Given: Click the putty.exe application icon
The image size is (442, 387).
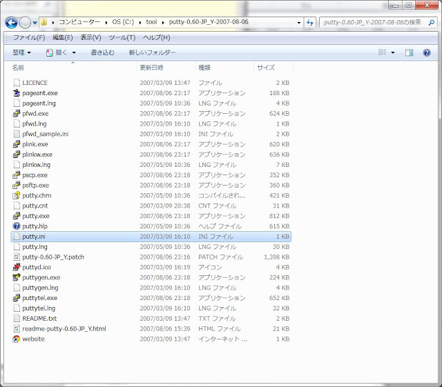Looking at the screenshot, I should [17, 216].
